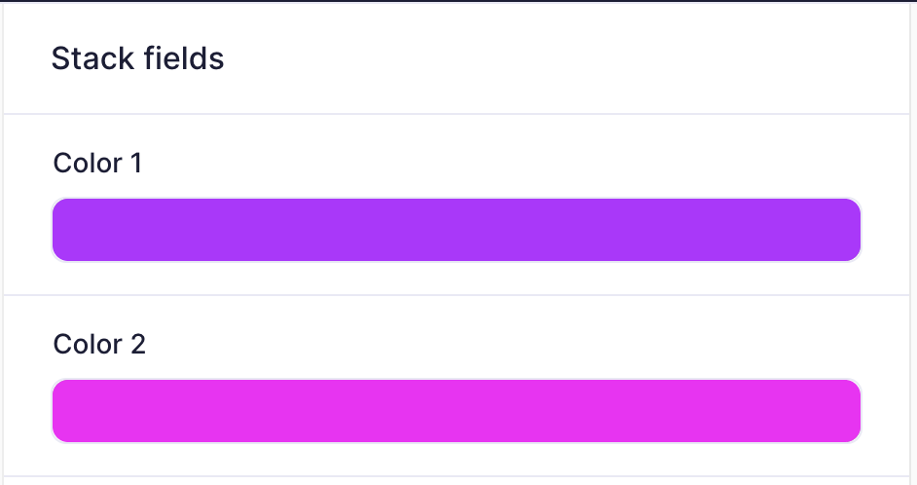Click the word fields in the heading
The image size is (917, 485).
click(184, 58)
